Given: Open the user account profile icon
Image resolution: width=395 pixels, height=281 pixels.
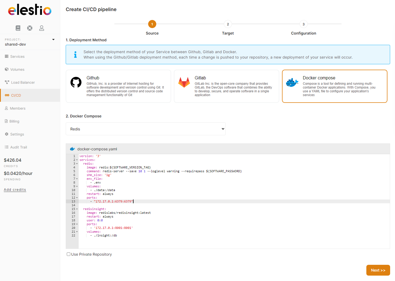Looking at the screenshot, I should coord(42,28).
